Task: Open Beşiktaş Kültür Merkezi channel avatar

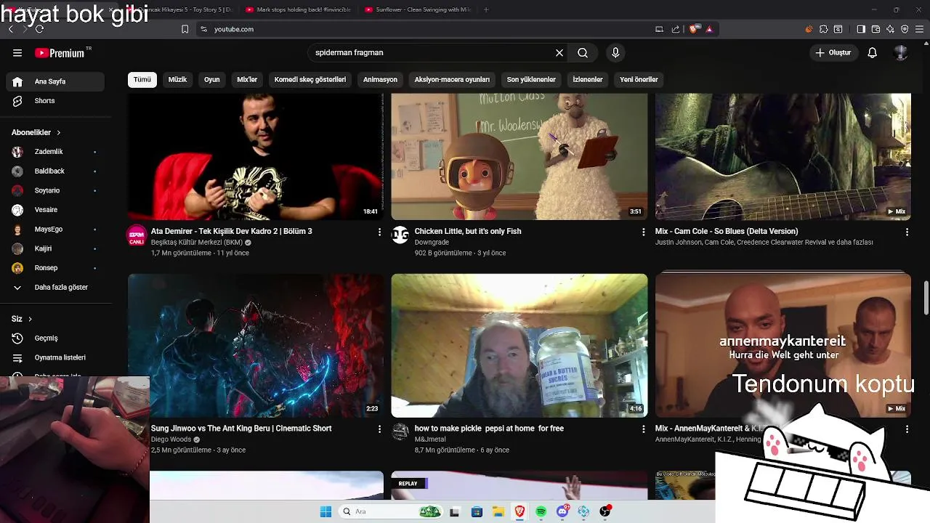Action: [x=137, y=236]
